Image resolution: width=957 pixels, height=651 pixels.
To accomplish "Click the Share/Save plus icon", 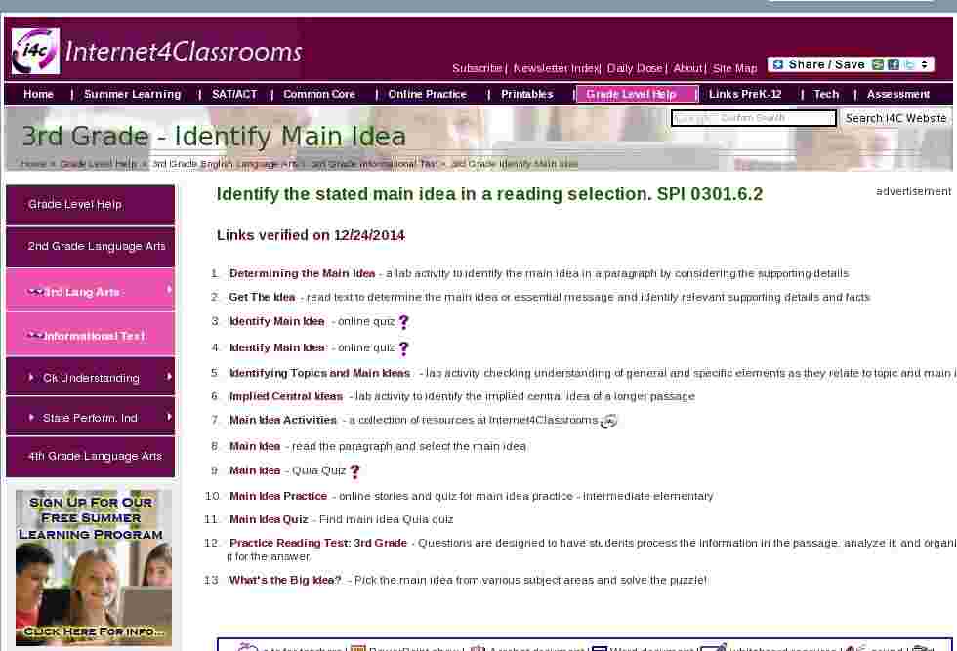I will pos(777,64).
